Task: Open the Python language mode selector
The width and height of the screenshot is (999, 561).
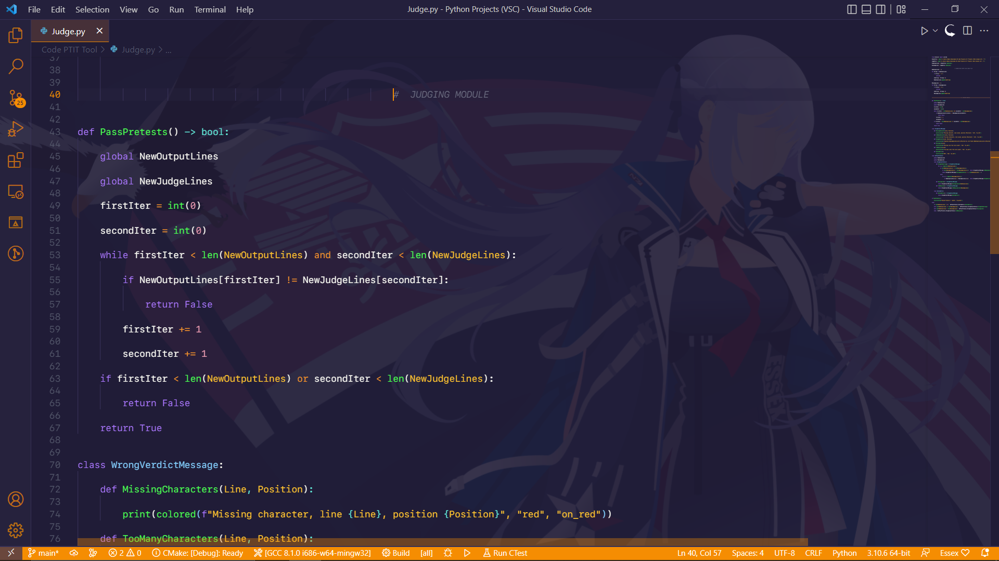Action: (x=844, y=553)
